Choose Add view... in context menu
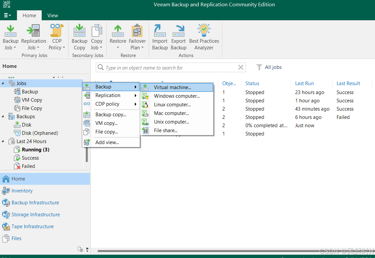375x258 pixels. 111,142
